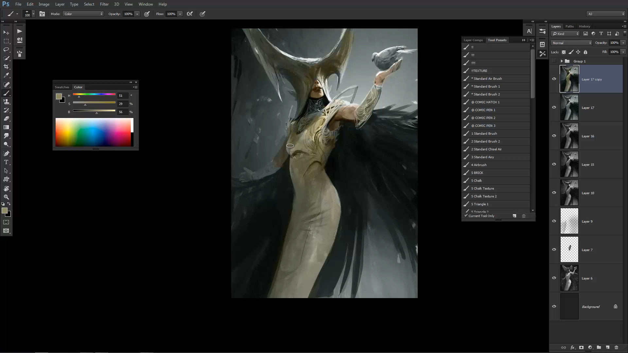Select the Layer 10 thumbnail
The image size is (628, 353).
[569, 193]
